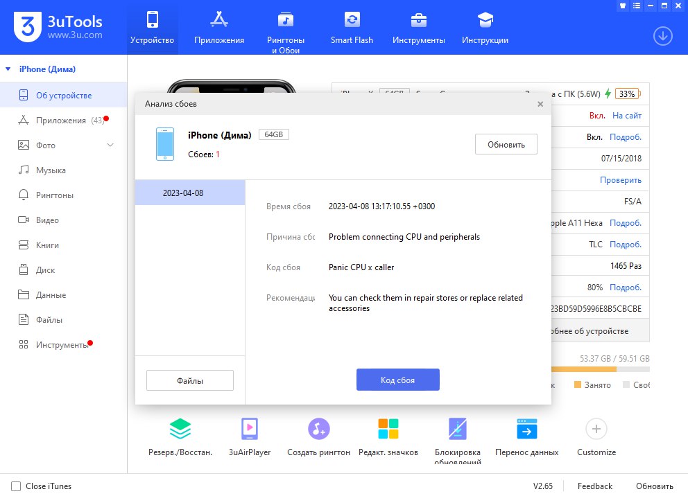
Task: Open the На сайт link
Action: point(626,116)
